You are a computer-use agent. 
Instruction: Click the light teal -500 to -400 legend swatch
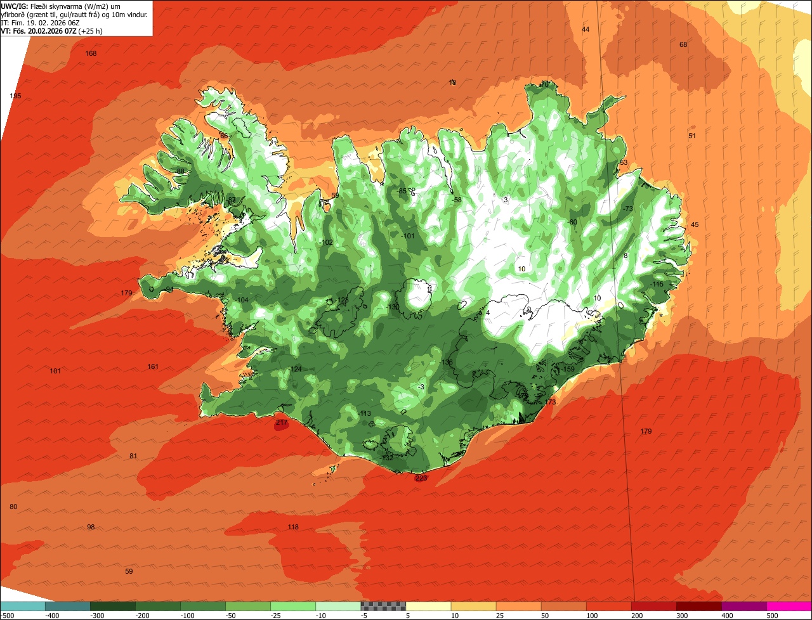pos(23,606)
